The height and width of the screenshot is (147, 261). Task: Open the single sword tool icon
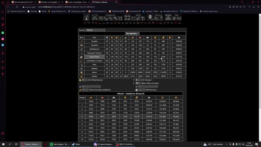click(138, 18)
